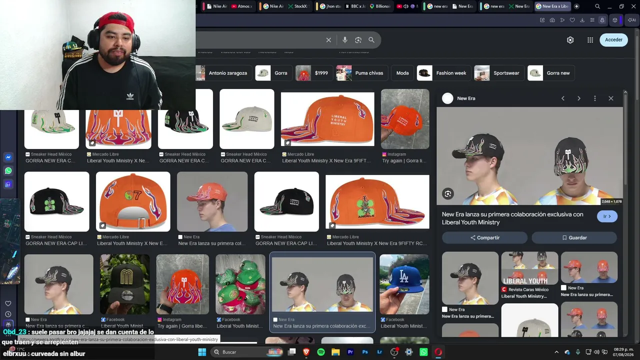Show previous image in preview panel

[x=563, y=98]
